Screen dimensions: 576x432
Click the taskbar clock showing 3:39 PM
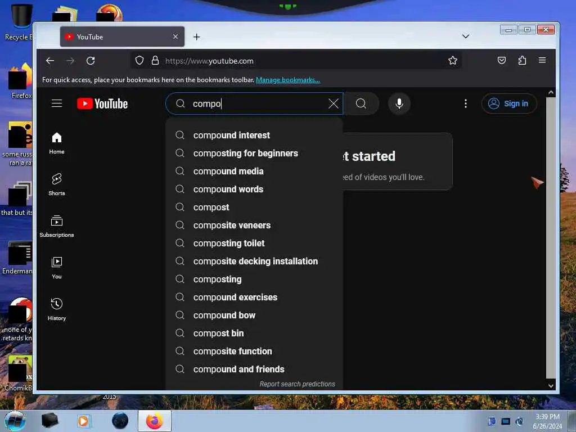tap(547, 421)
